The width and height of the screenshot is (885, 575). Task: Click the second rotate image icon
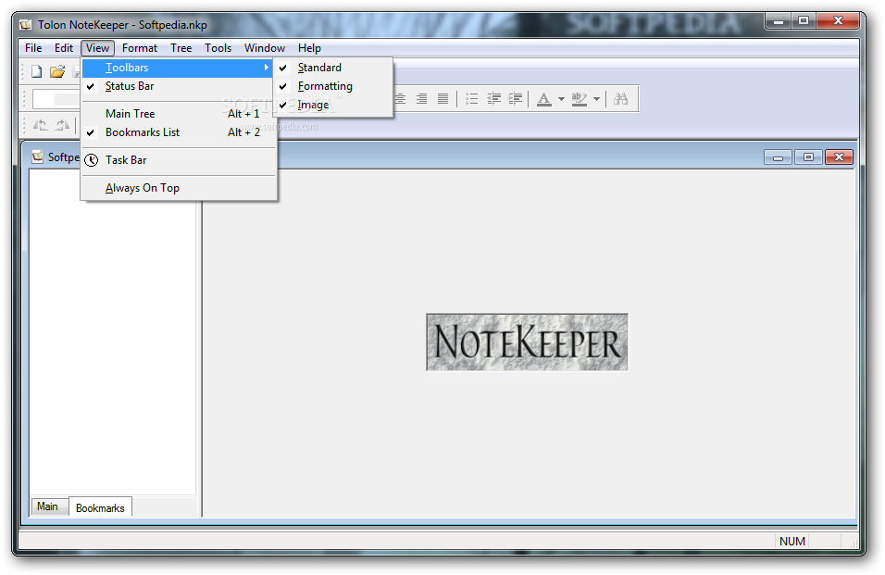click(x=62, y=125)
